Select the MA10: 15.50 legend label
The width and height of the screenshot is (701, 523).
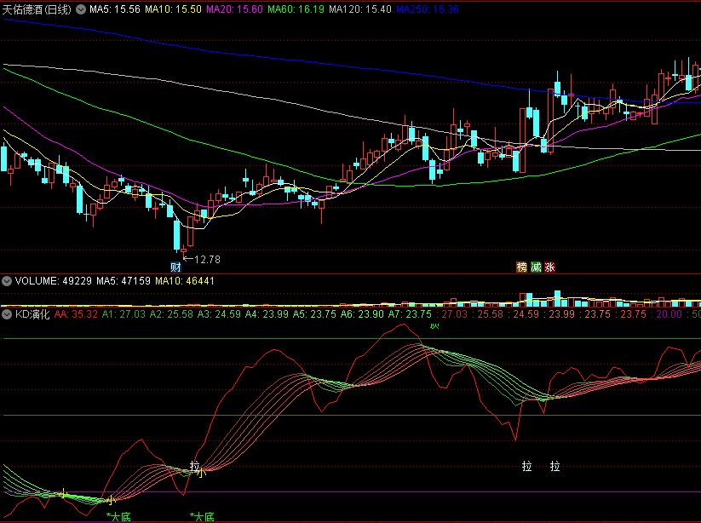[174, 9]
